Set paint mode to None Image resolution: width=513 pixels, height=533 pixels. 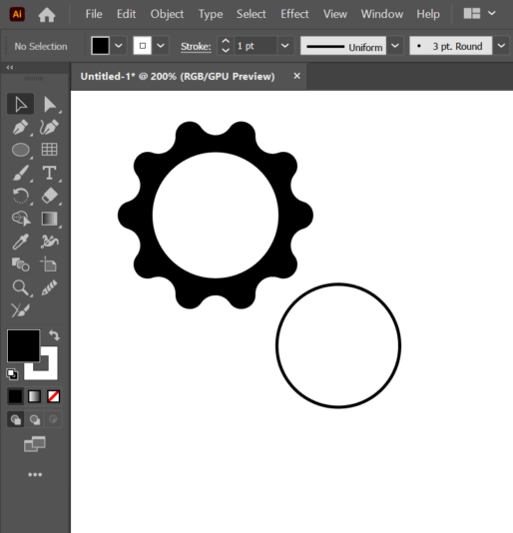pyautogui.click(x=54, y=396)
